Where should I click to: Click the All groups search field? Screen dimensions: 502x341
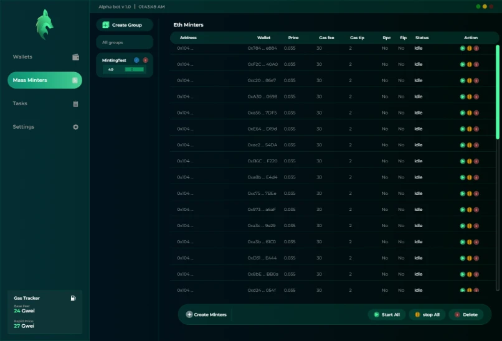coord(125,42)
